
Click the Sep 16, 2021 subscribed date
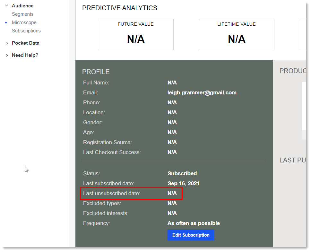184,183
